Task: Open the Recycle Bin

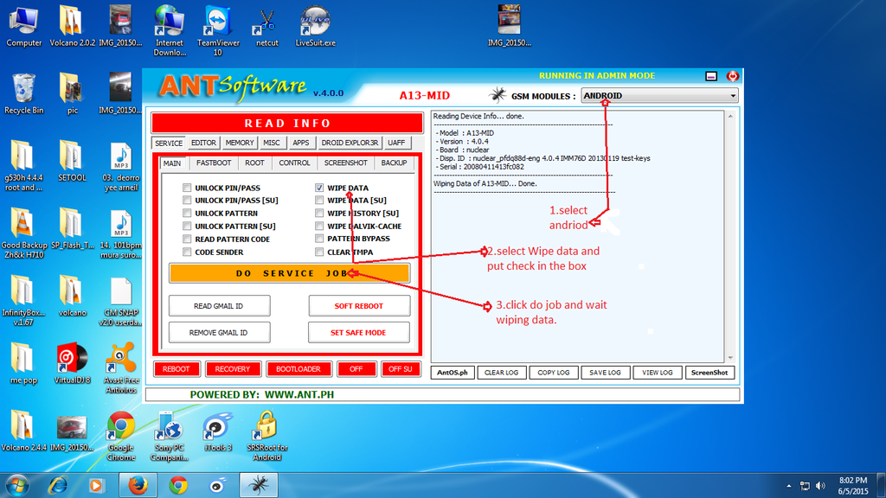Action: pos(23,90)
